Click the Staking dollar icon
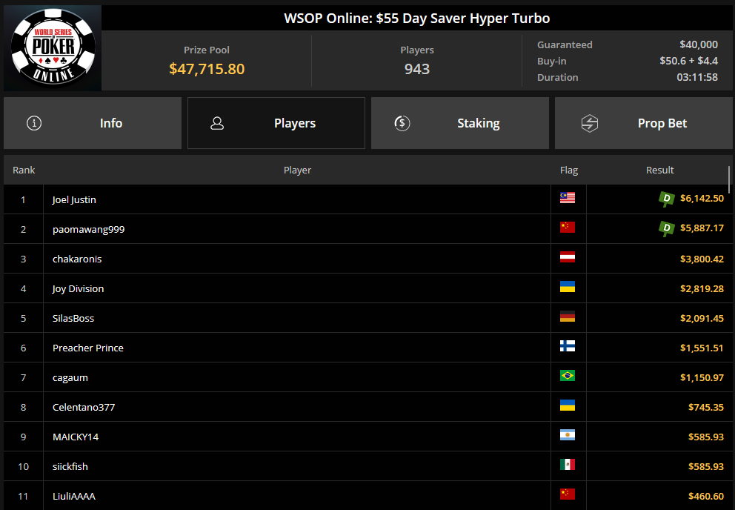Image resolution: width=735 pixels, height=510 pixels. [402, 123]
